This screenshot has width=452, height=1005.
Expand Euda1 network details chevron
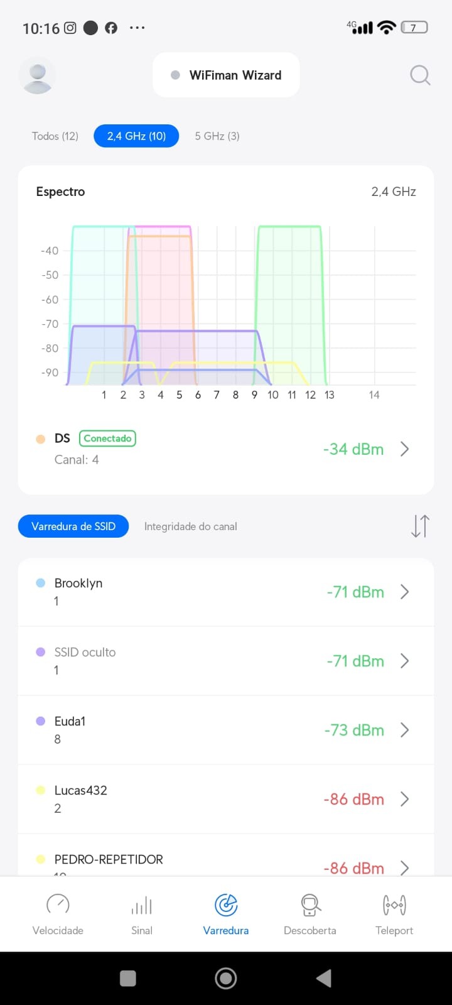[405, 730]
